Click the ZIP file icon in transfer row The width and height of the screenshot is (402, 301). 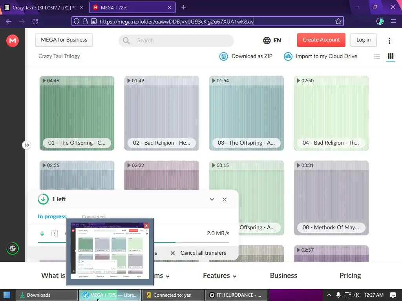click(x=54, y=234)
